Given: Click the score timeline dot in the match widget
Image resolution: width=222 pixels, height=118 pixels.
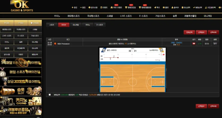Looking at the screenshot, I should (118, 58).
